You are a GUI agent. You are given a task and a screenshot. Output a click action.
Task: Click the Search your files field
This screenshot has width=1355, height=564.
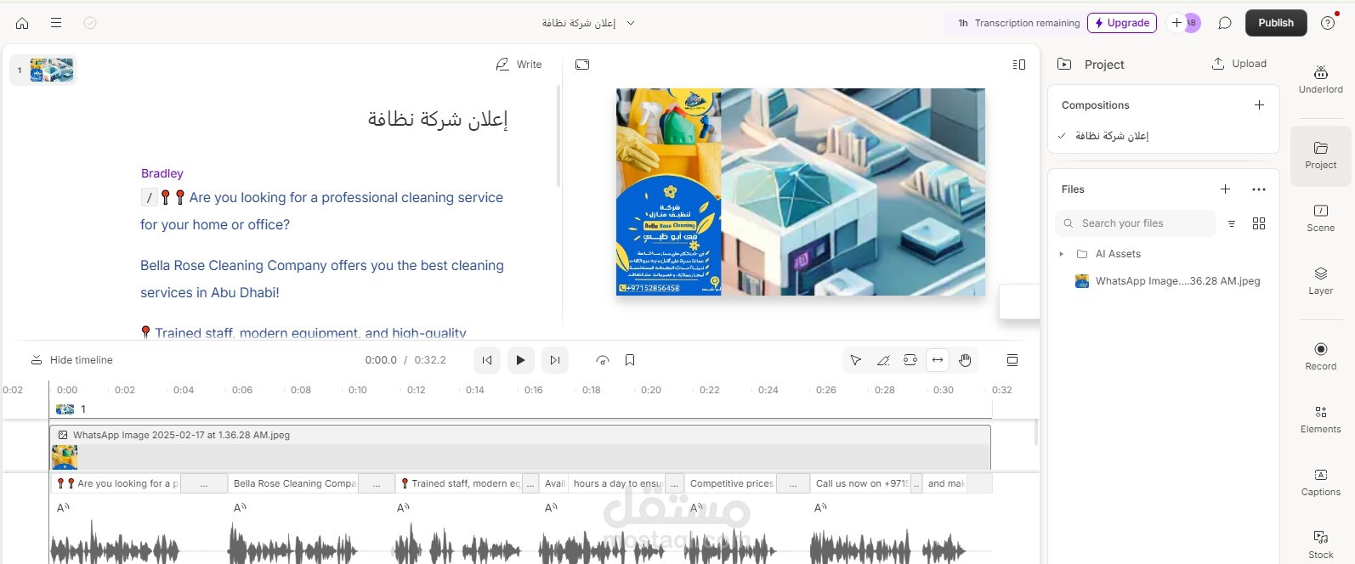pyautogui.click(x=1136, y=223)
